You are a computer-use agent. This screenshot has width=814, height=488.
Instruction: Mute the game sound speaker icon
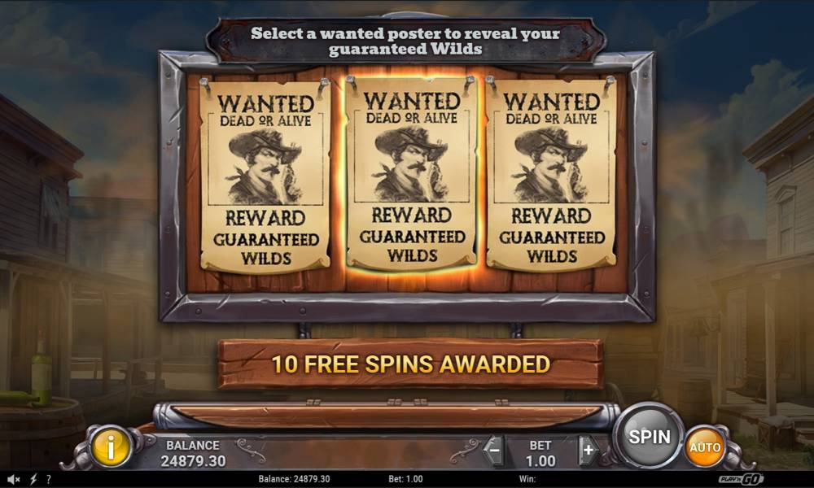point(13,479)
